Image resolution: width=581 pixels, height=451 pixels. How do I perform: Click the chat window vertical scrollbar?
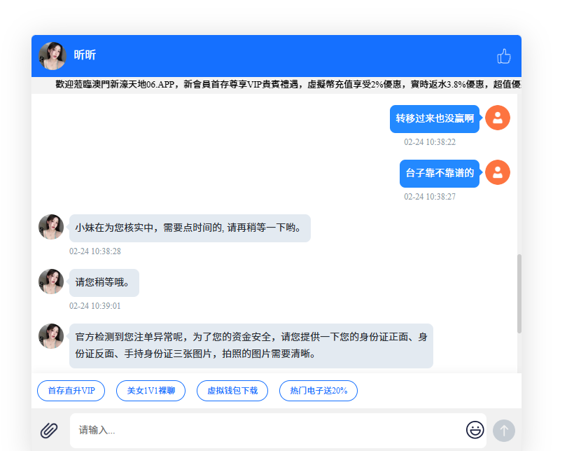click(519, 293)
